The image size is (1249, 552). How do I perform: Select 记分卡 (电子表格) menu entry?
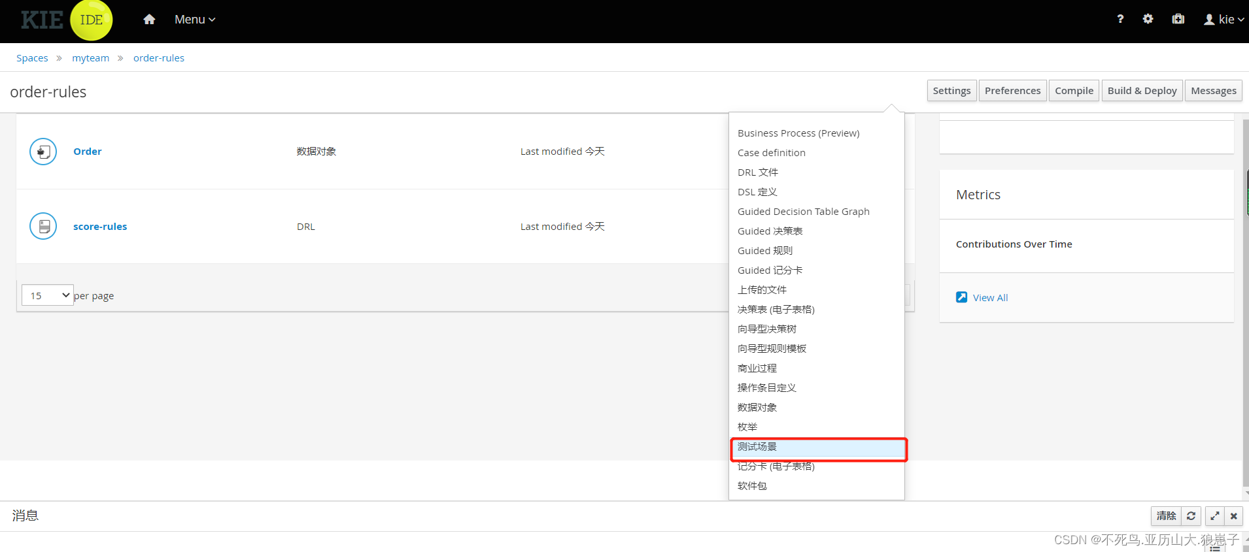(817, 466)
